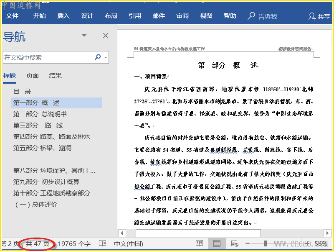Select the 页面 navigation tab

point(33,76)
